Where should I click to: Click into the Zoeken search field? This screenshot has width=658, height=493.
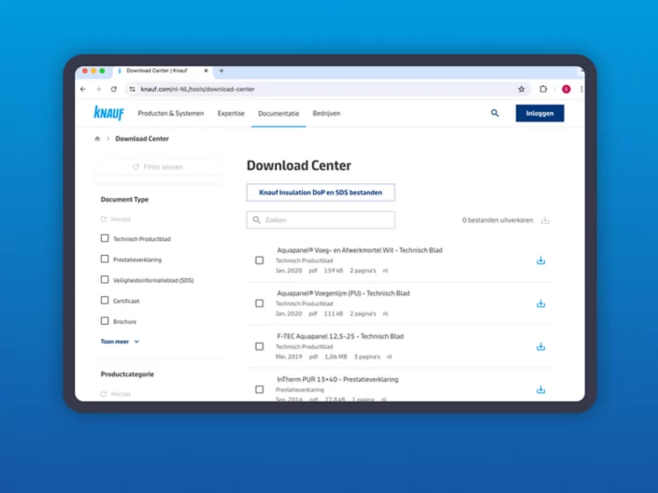point(321,220)
